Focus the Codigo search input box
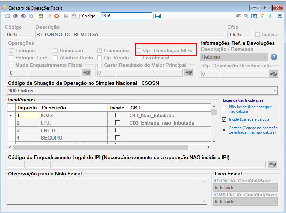This screenshot has height=213, width=286. (126, 16)
